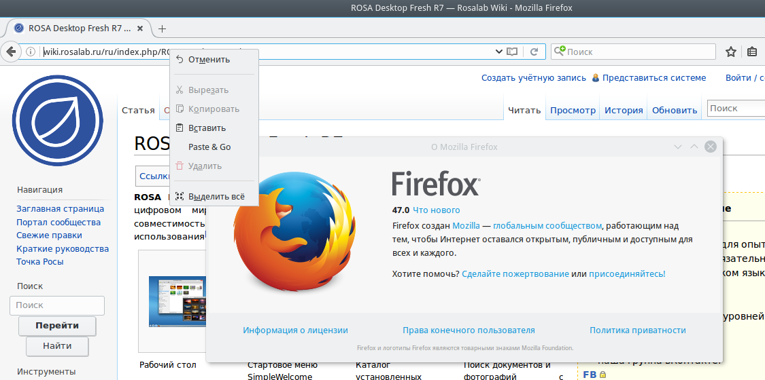This screenshot has width=765, height=380.
Task: Choose Отменить in the context menu
Action: point(214,59)
